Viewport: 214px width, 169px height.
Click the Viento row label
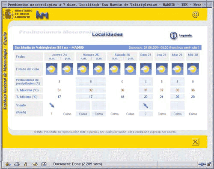pyautogui.click(x=21, y=105)
